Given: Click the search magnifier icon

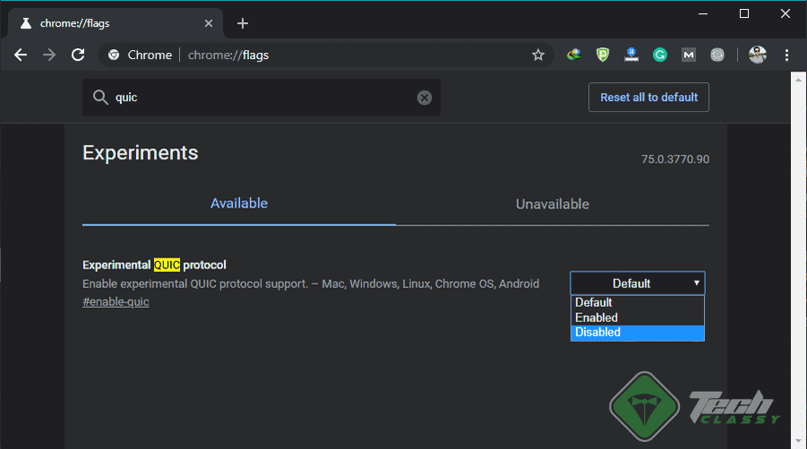Looking at the screenshot, I should [100, 97].
